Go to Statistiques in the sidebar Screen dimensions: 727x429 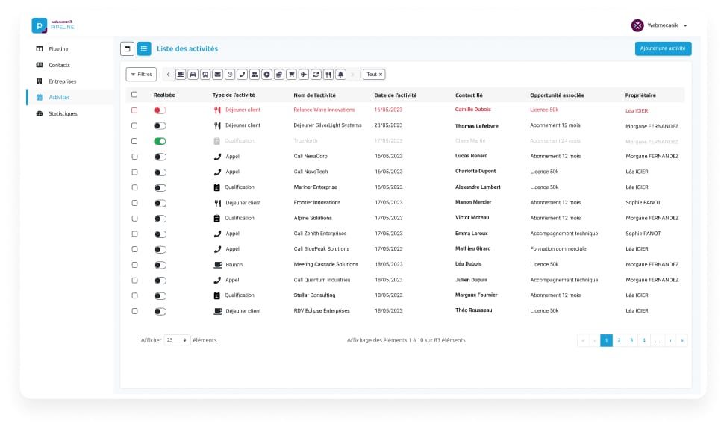click(x=63, y=113)
